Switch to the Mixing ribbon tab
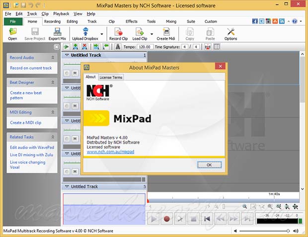The width and height of the screenshot is (308, 237). [x=171, y=21]
